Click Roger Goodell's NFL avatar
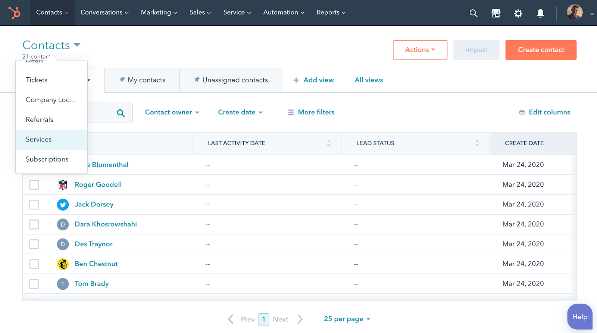Image resolution: width=597 pixels, height=333 pixels. tap(63, 185)
